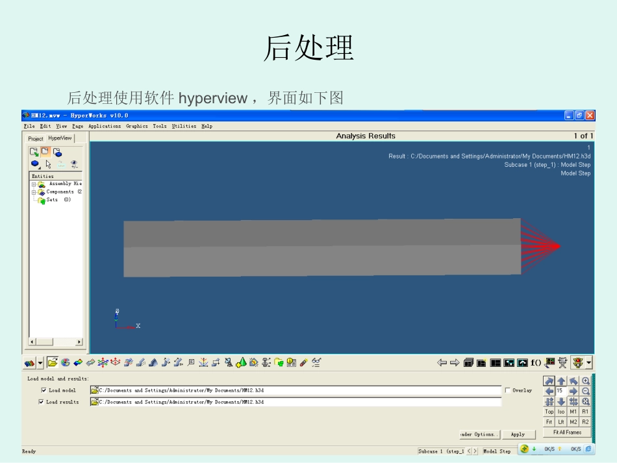Select the blue solid entity type icon

36,164
